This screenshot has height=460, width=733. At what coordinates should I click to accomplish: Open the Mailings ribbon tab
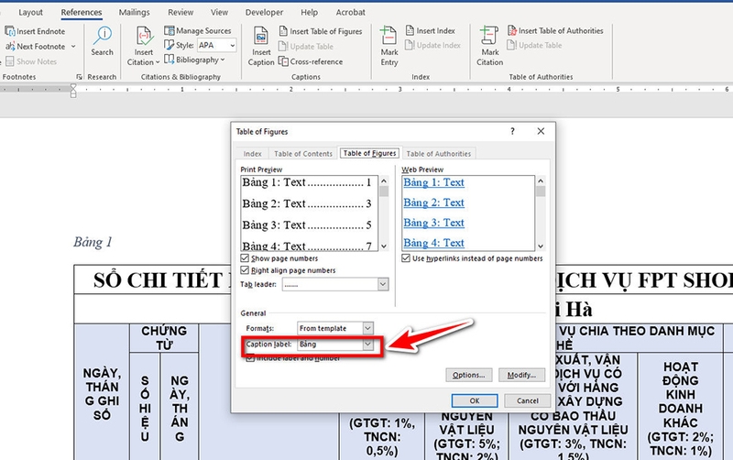[x=135, y=13]
